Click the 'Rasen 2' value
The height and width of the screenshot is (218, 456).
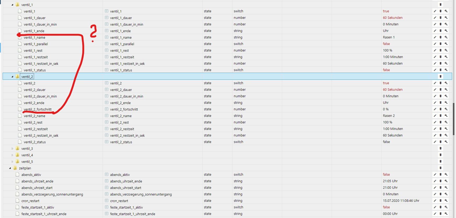click(389, 116)
